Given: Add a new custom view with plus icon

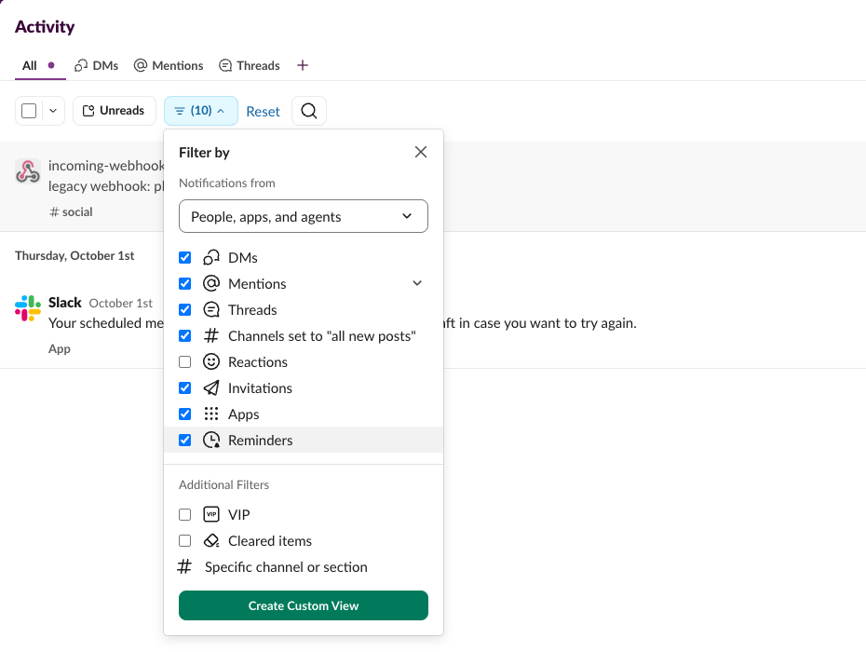Looking at the screenshot, I should point(302,66).
